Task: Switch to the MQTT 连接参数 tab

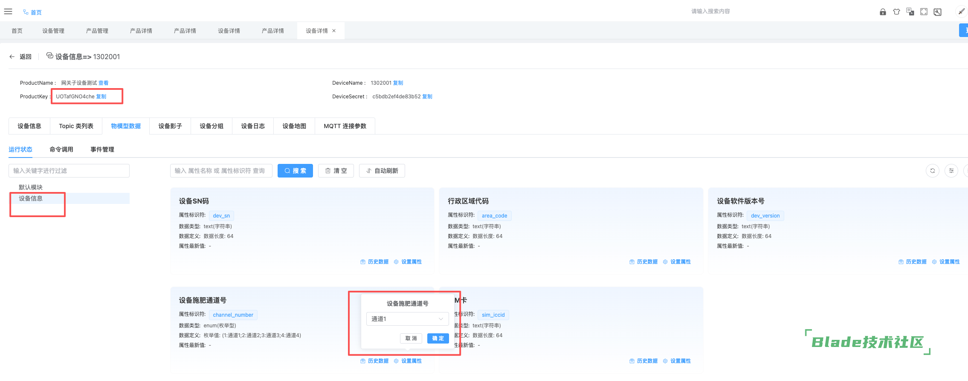Action: tap(345, 126)
